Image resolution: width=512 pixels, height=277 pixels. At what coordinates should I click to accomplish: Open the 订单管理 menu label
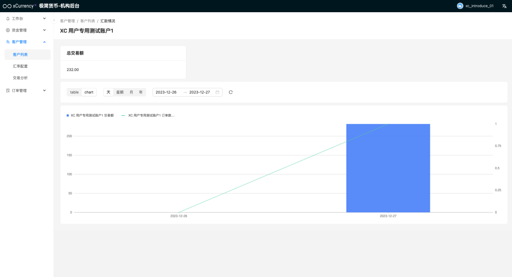tap(19, 91)
